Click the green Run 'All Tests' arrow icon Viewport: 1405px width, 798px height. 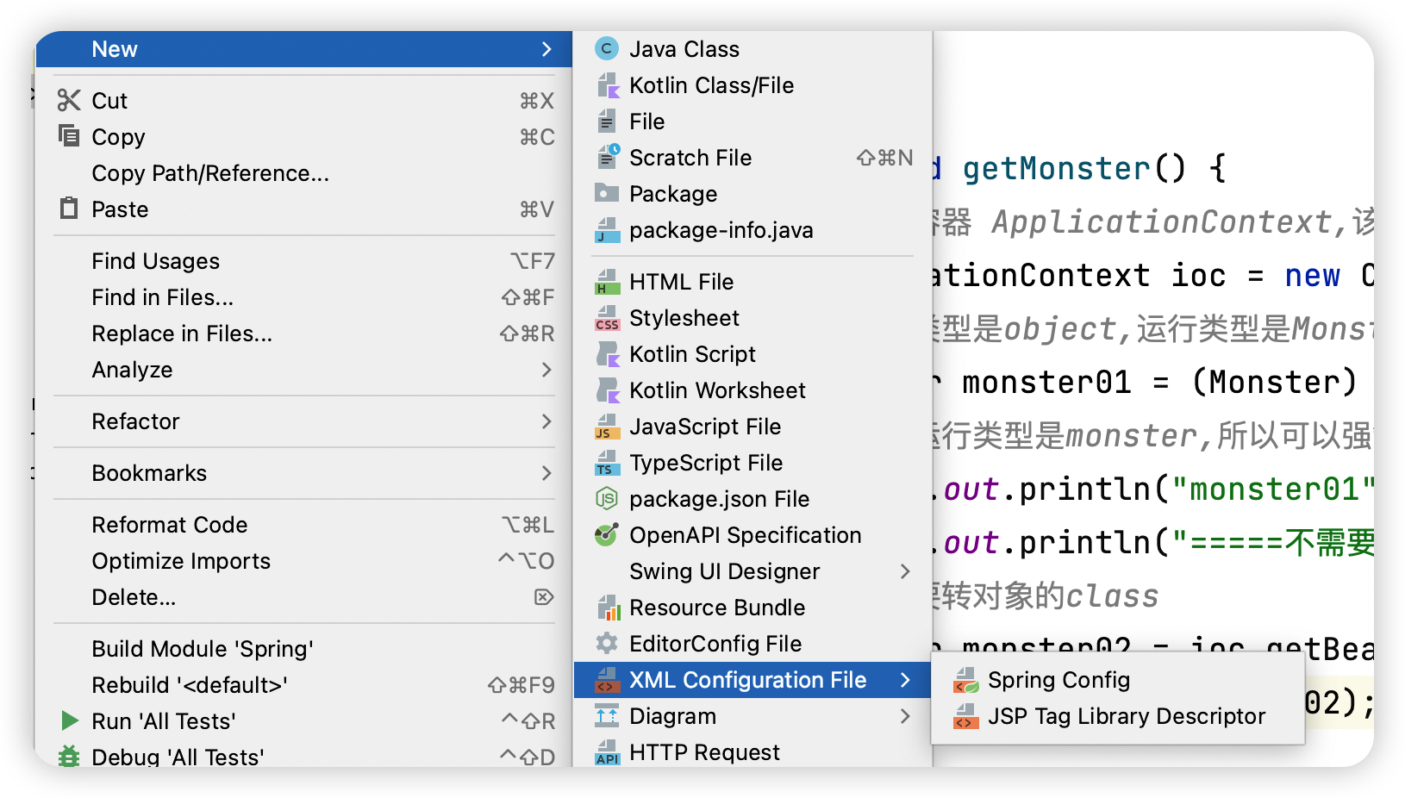[70, 720]
